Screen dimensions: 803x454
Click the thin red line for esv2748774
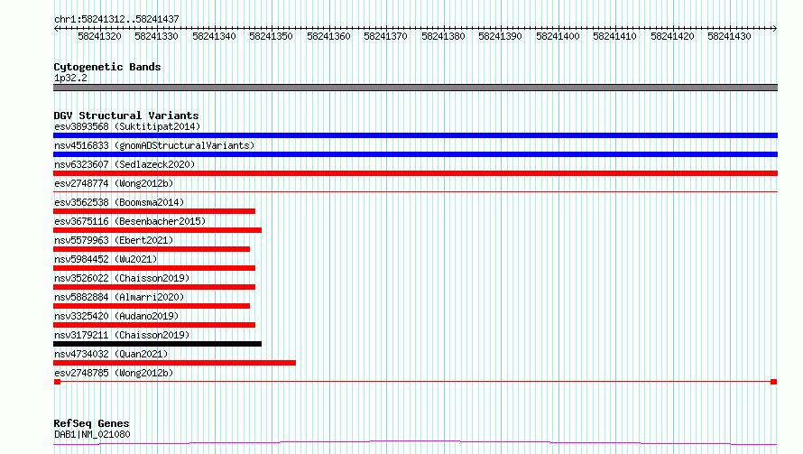[415, 191]
